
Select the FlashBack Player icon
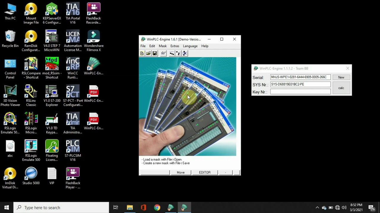[73, 178]
